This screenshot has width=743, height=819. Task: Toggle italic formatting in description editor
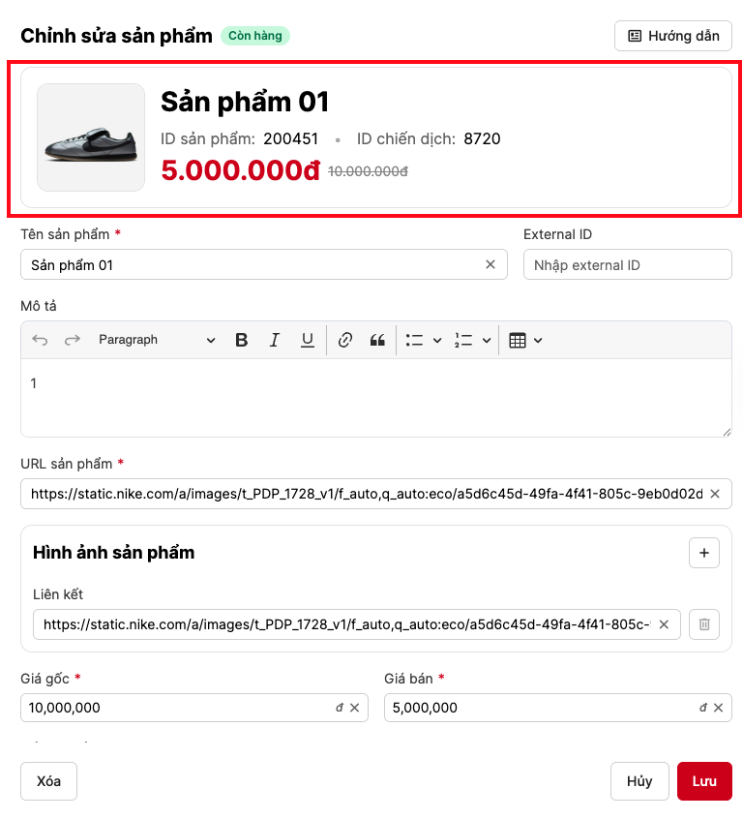coord(275,340)
